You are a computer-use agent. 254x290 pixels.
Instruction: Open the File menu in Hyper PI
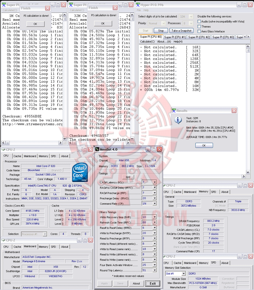coord(139,10)
